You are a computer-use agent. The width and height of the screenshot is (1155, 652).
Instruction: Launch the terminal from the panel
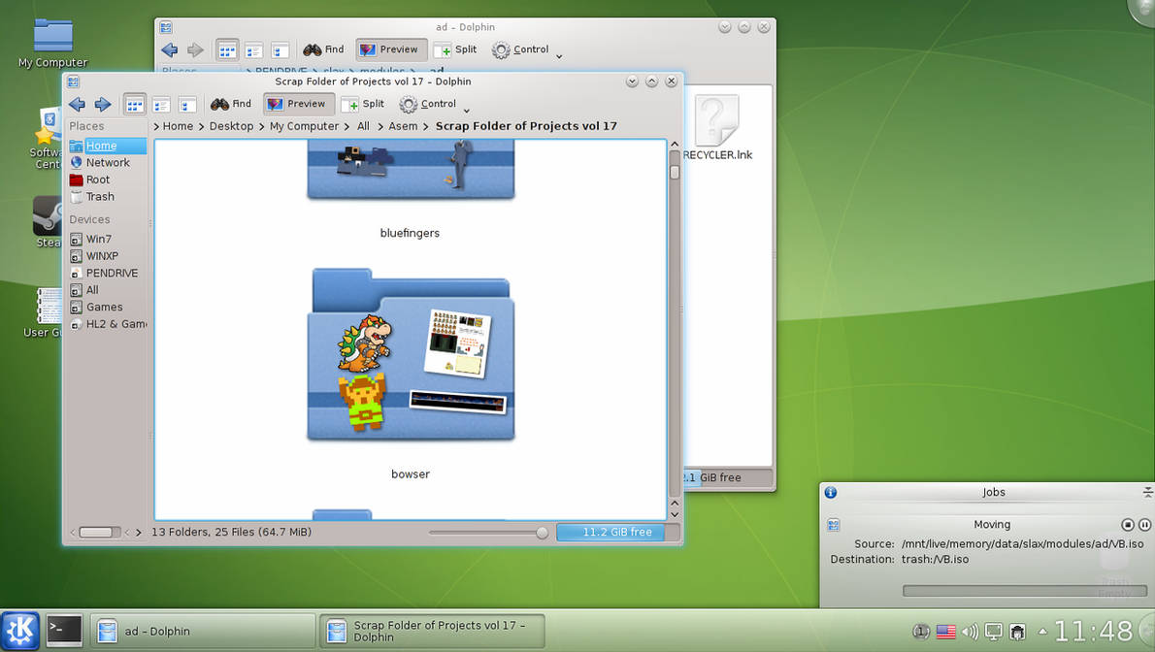click(65, 631)
